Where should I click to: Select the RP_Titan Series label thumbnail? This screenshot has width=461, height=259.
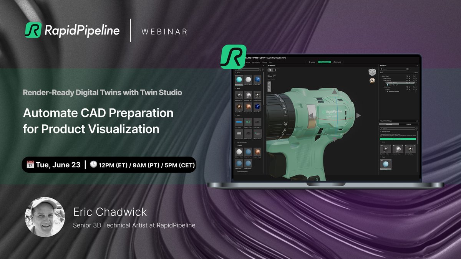[257, 135]
